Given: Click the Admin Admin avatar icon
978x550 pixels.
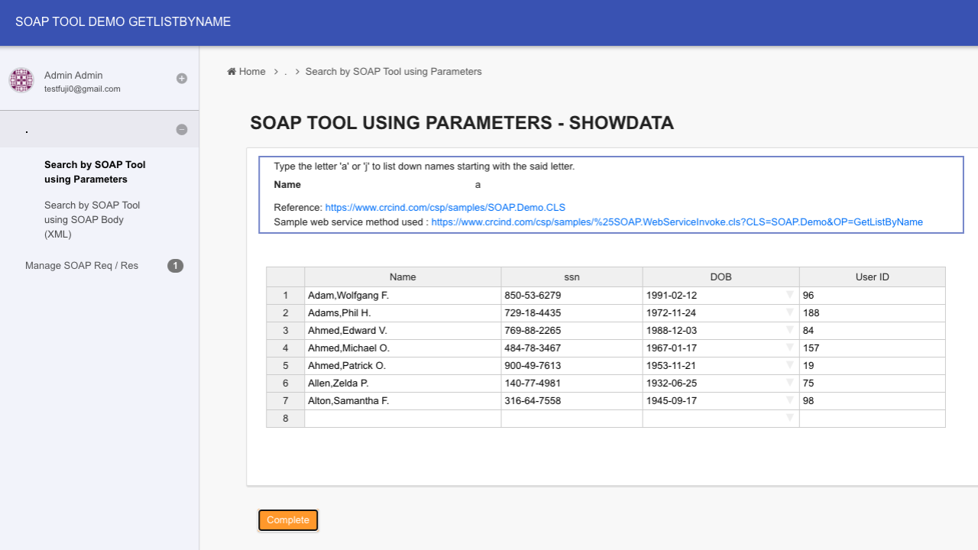Looking at the screenshot, I should tap(21, 80).
